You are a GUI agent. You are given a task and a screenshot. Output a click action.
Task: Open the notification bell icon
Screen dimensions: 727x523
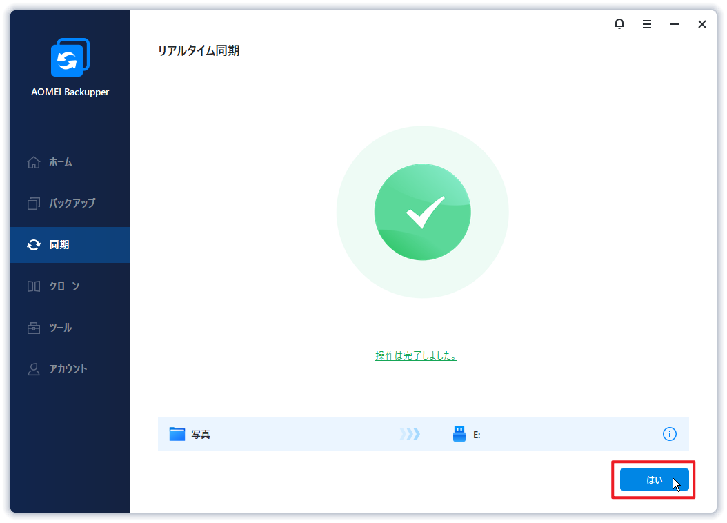tap(619, 24)
